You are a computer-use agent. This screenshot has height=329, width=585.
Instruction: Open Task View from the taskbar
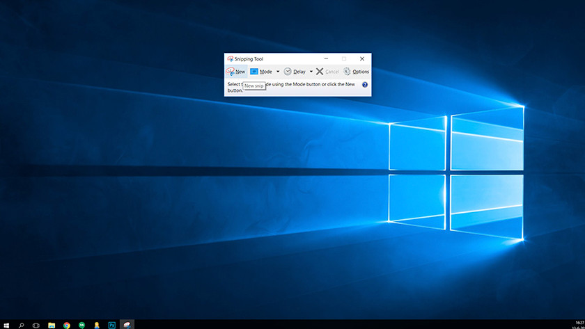point(36,324)
